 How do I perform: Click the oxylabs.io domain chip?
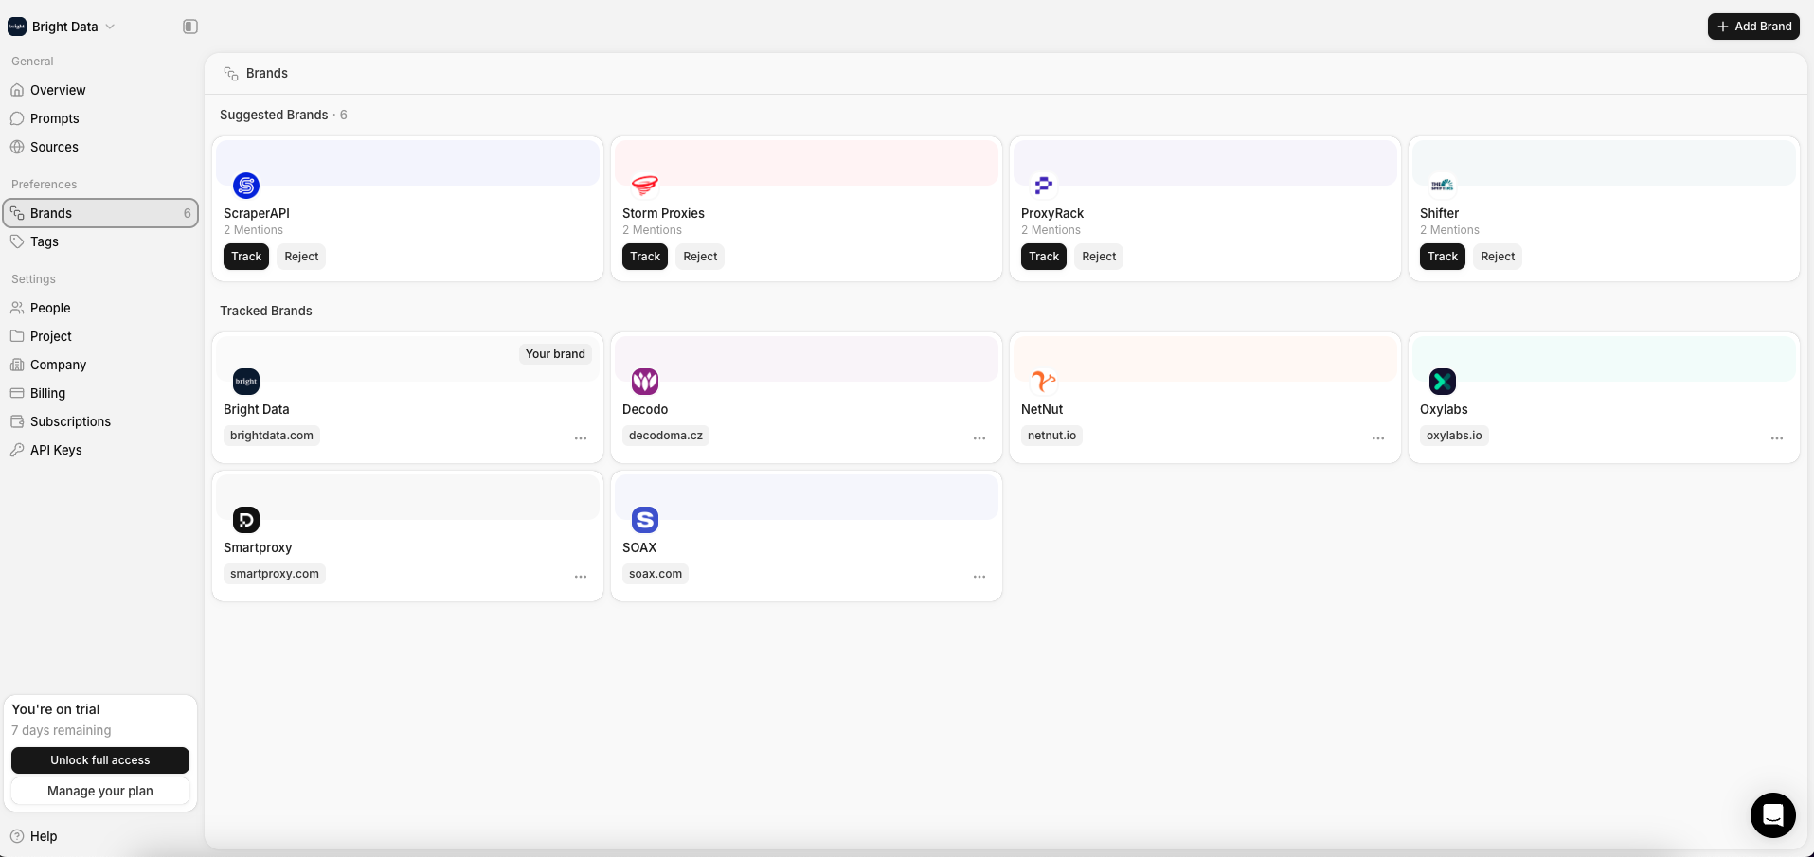pos(1454,436)
